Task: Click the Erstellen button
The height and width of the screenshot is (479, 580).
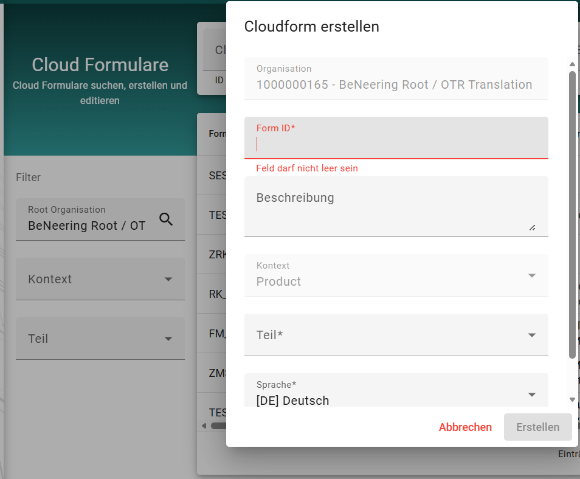Action: coord(537,427)
